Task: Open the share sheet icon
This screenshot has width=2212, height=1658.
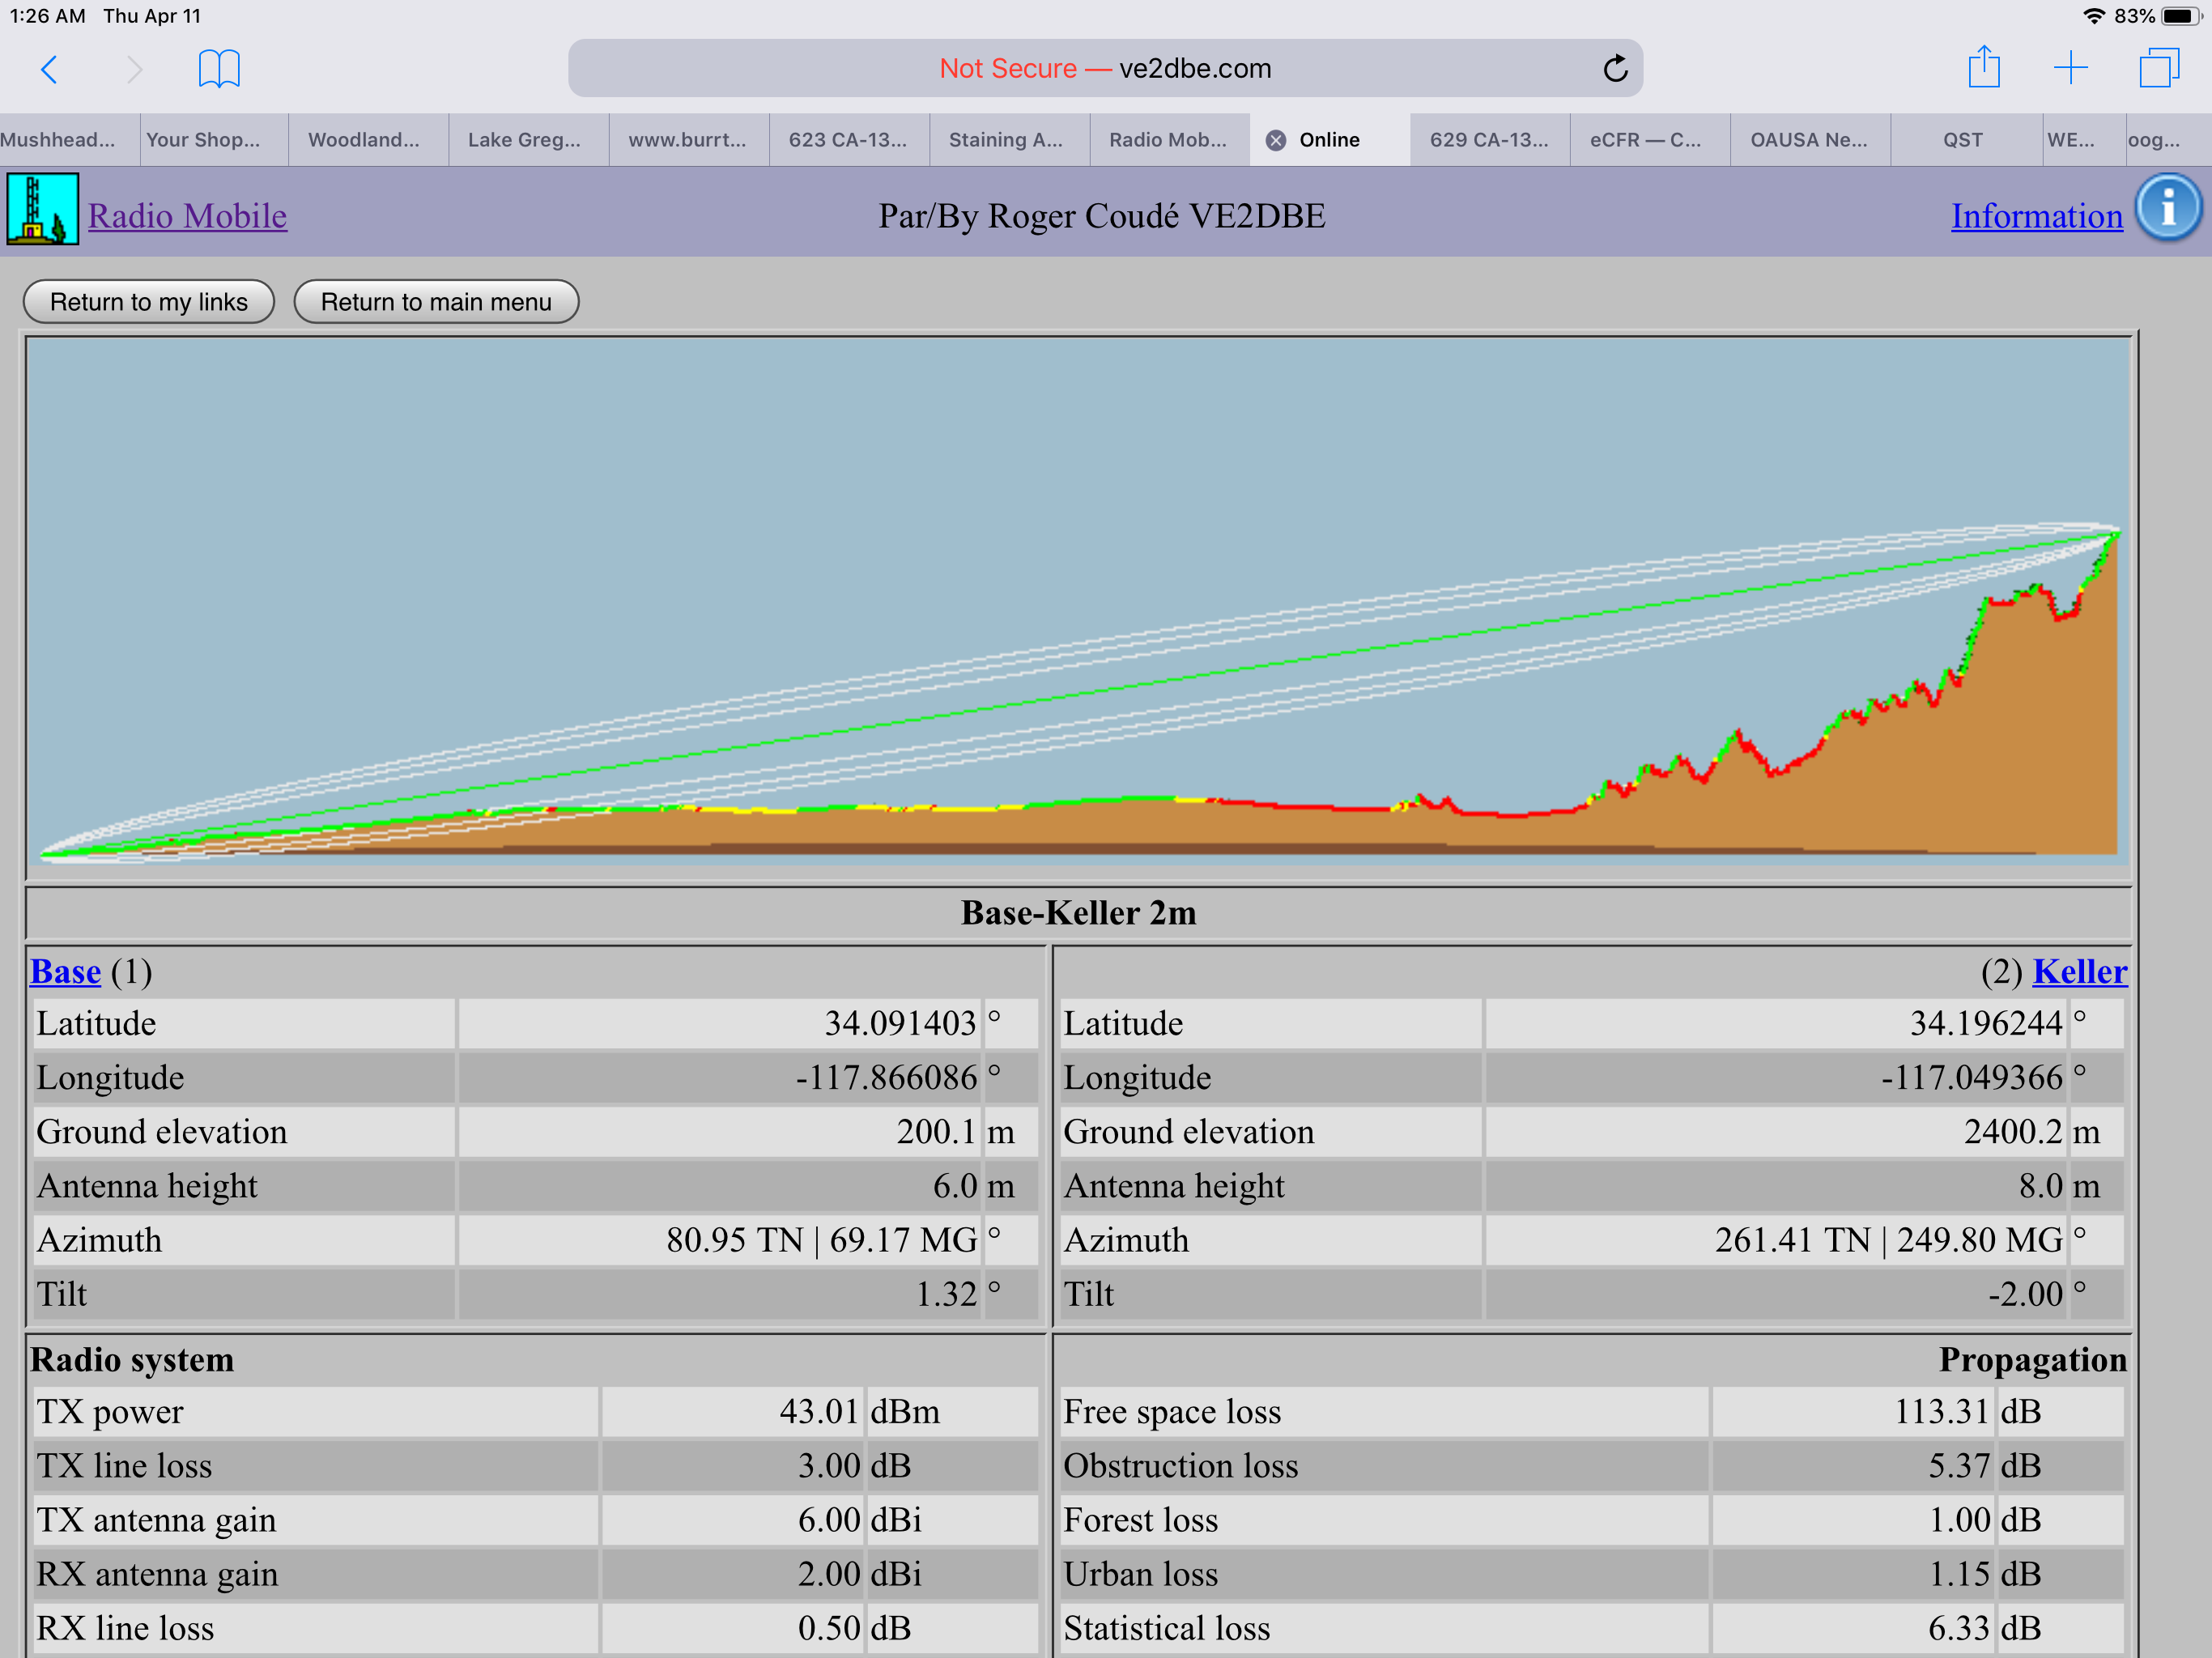Action: 1984,68
